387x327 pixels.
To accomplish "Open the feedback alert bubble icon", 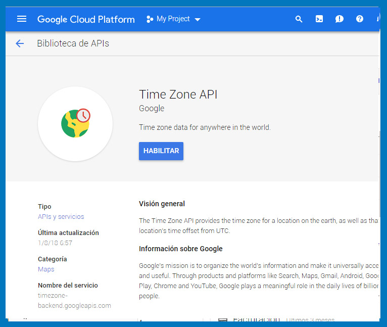I will [340, 19].
